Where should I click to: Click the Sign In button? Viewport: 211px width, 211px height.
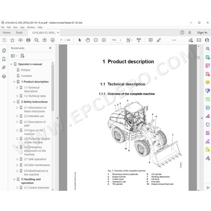[202, 33]
